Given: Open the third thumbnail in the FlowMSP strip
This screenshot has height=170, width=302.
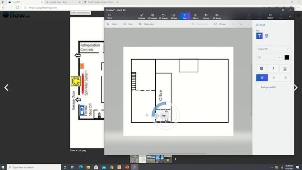Looking at the screenshot, I should 151,159.
